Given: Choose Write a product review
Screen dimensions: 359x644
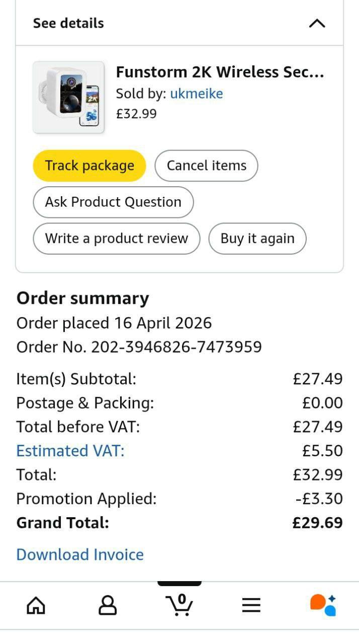Looking at the screenshot, I should click(x=117, y=238).
